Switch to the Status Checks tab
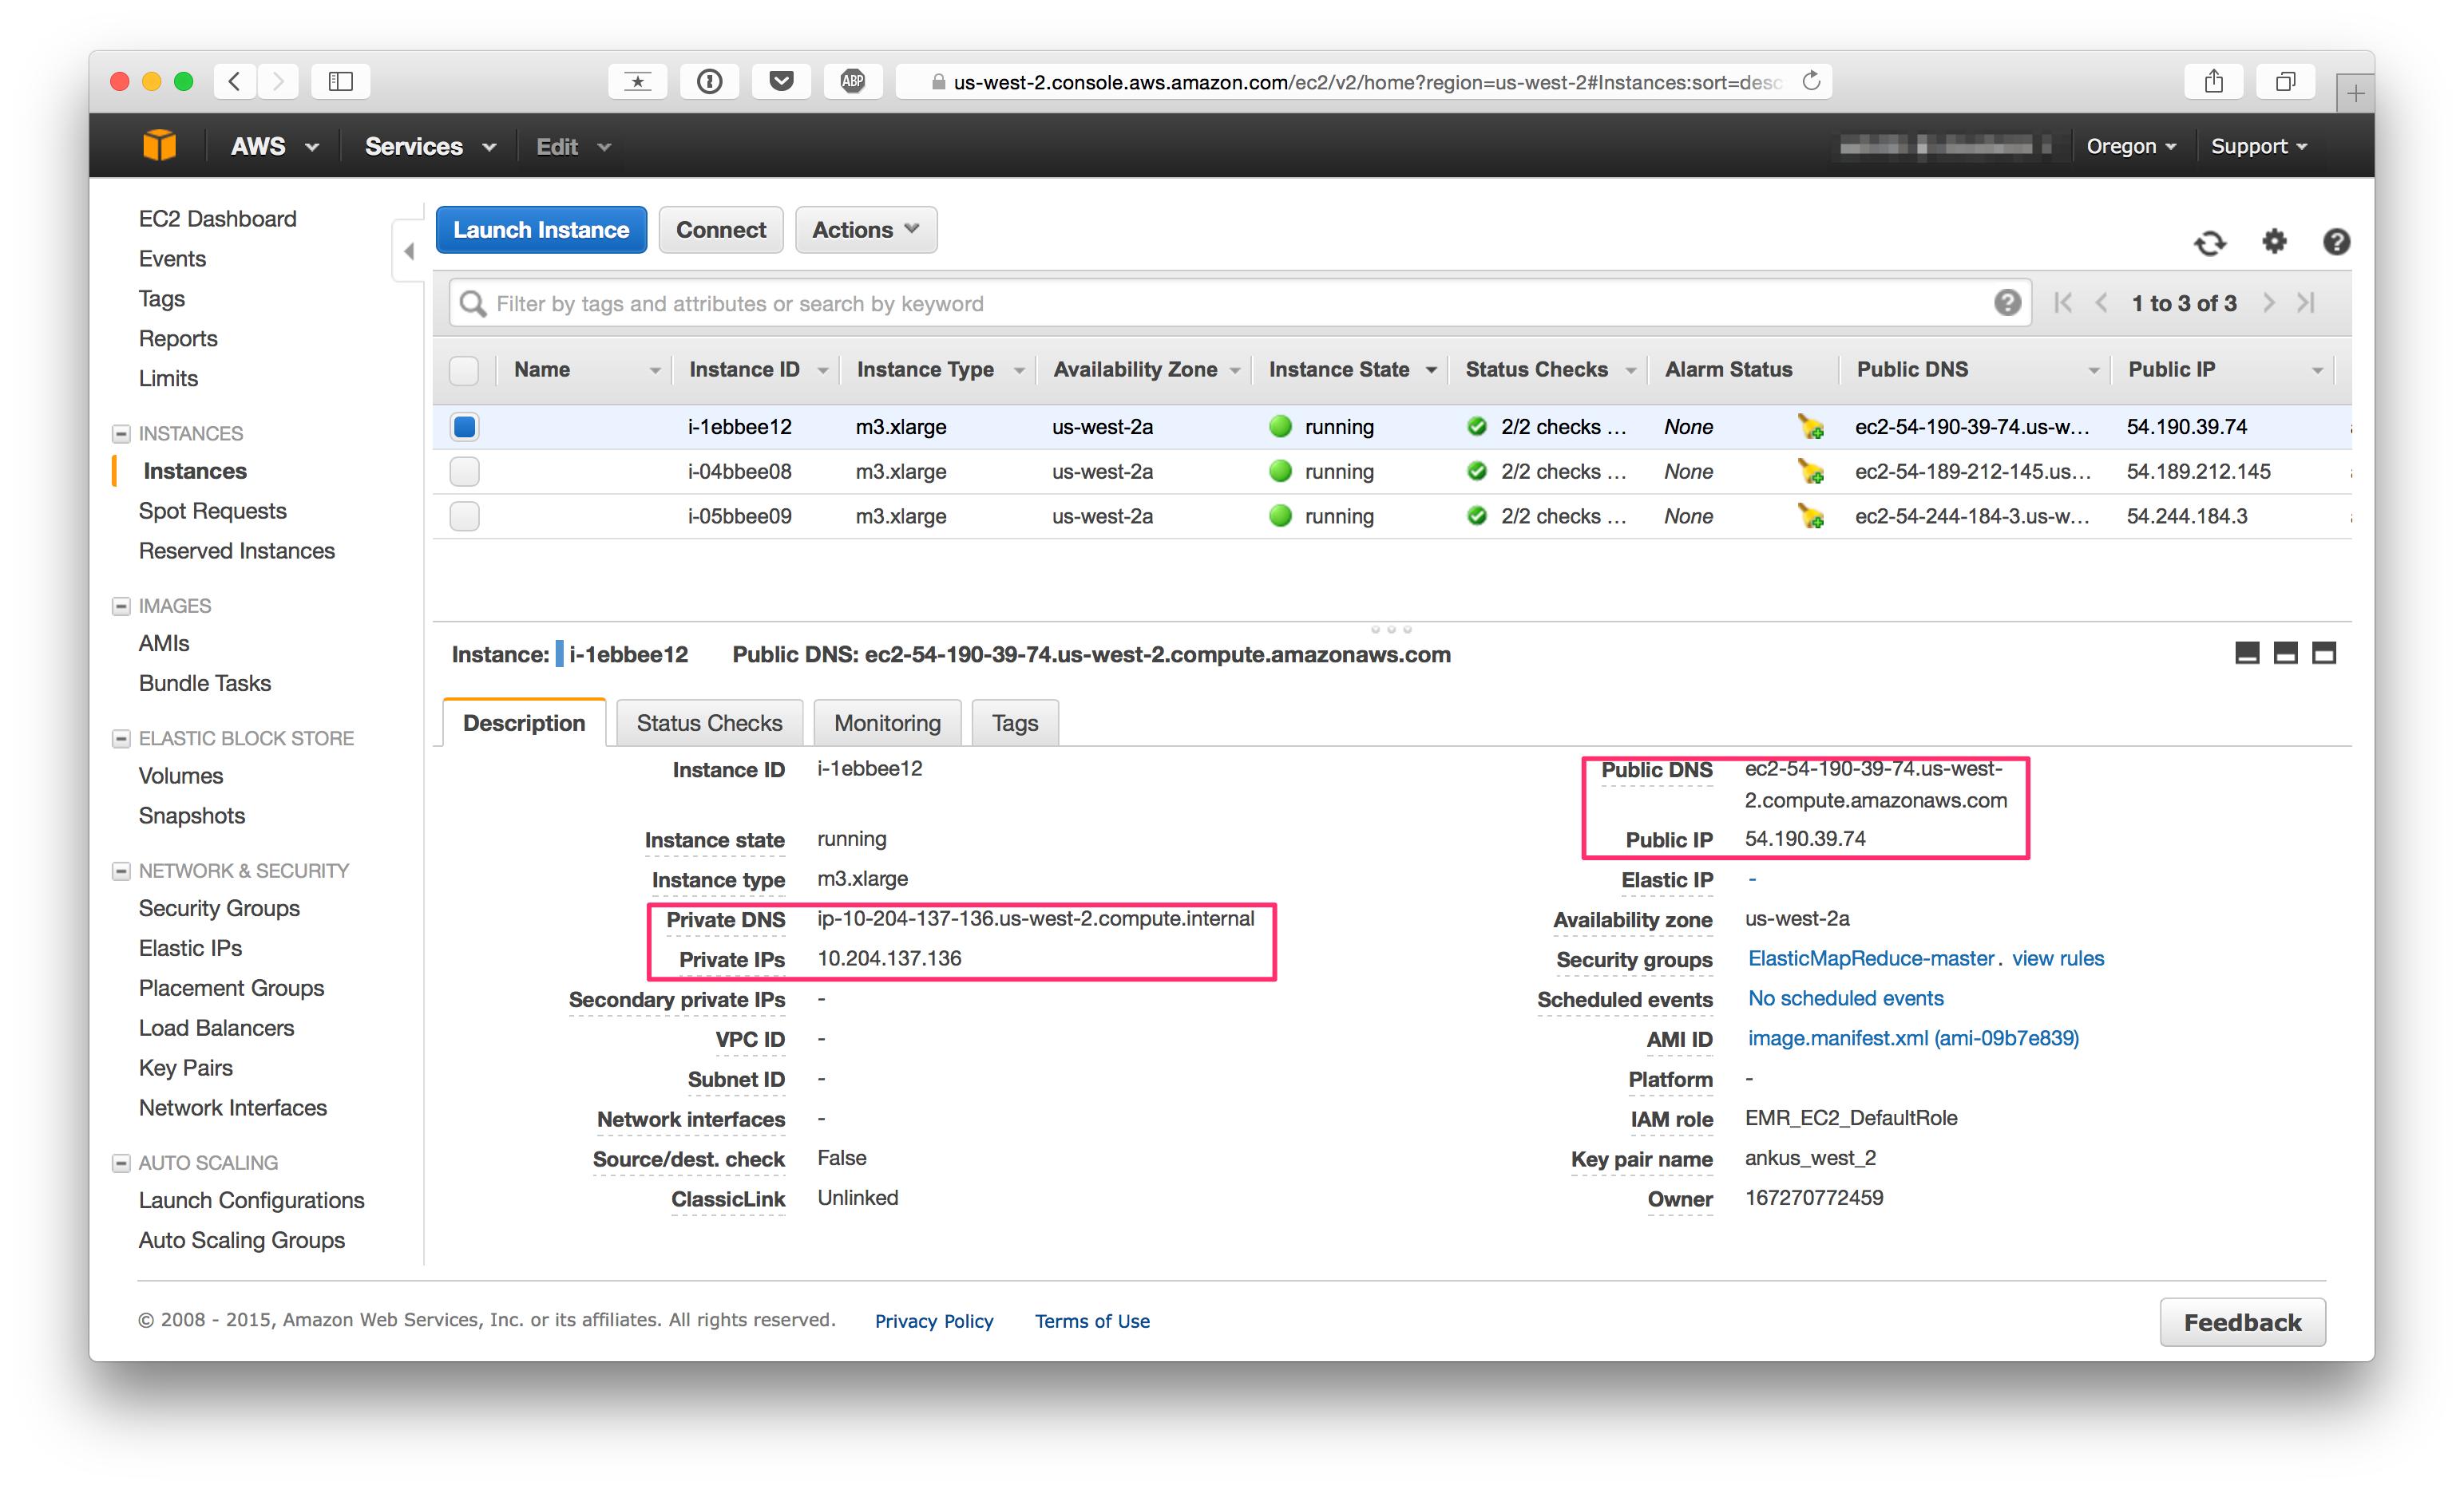Image resolution: width=2464 pixels, height=1489 pixels. [x=709, y=722]
